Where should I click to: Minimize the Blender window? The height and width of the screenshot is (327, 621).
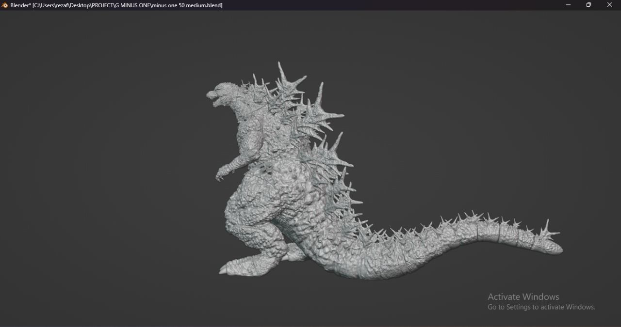point(568,5)
